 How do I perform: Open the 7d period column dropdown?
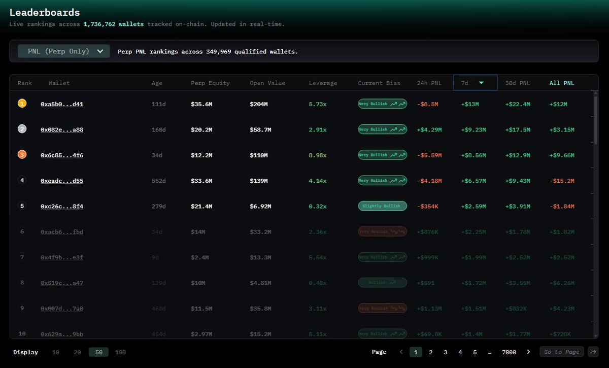475,83
